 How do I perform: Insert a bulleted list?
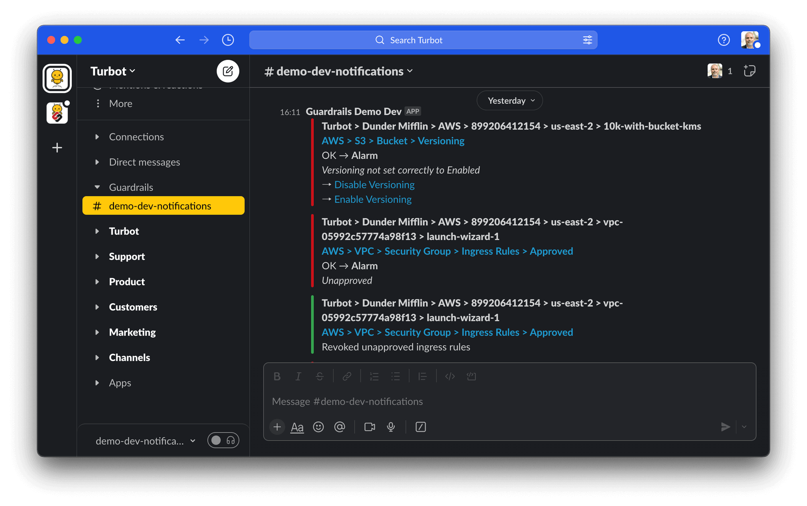click(396, 376)
